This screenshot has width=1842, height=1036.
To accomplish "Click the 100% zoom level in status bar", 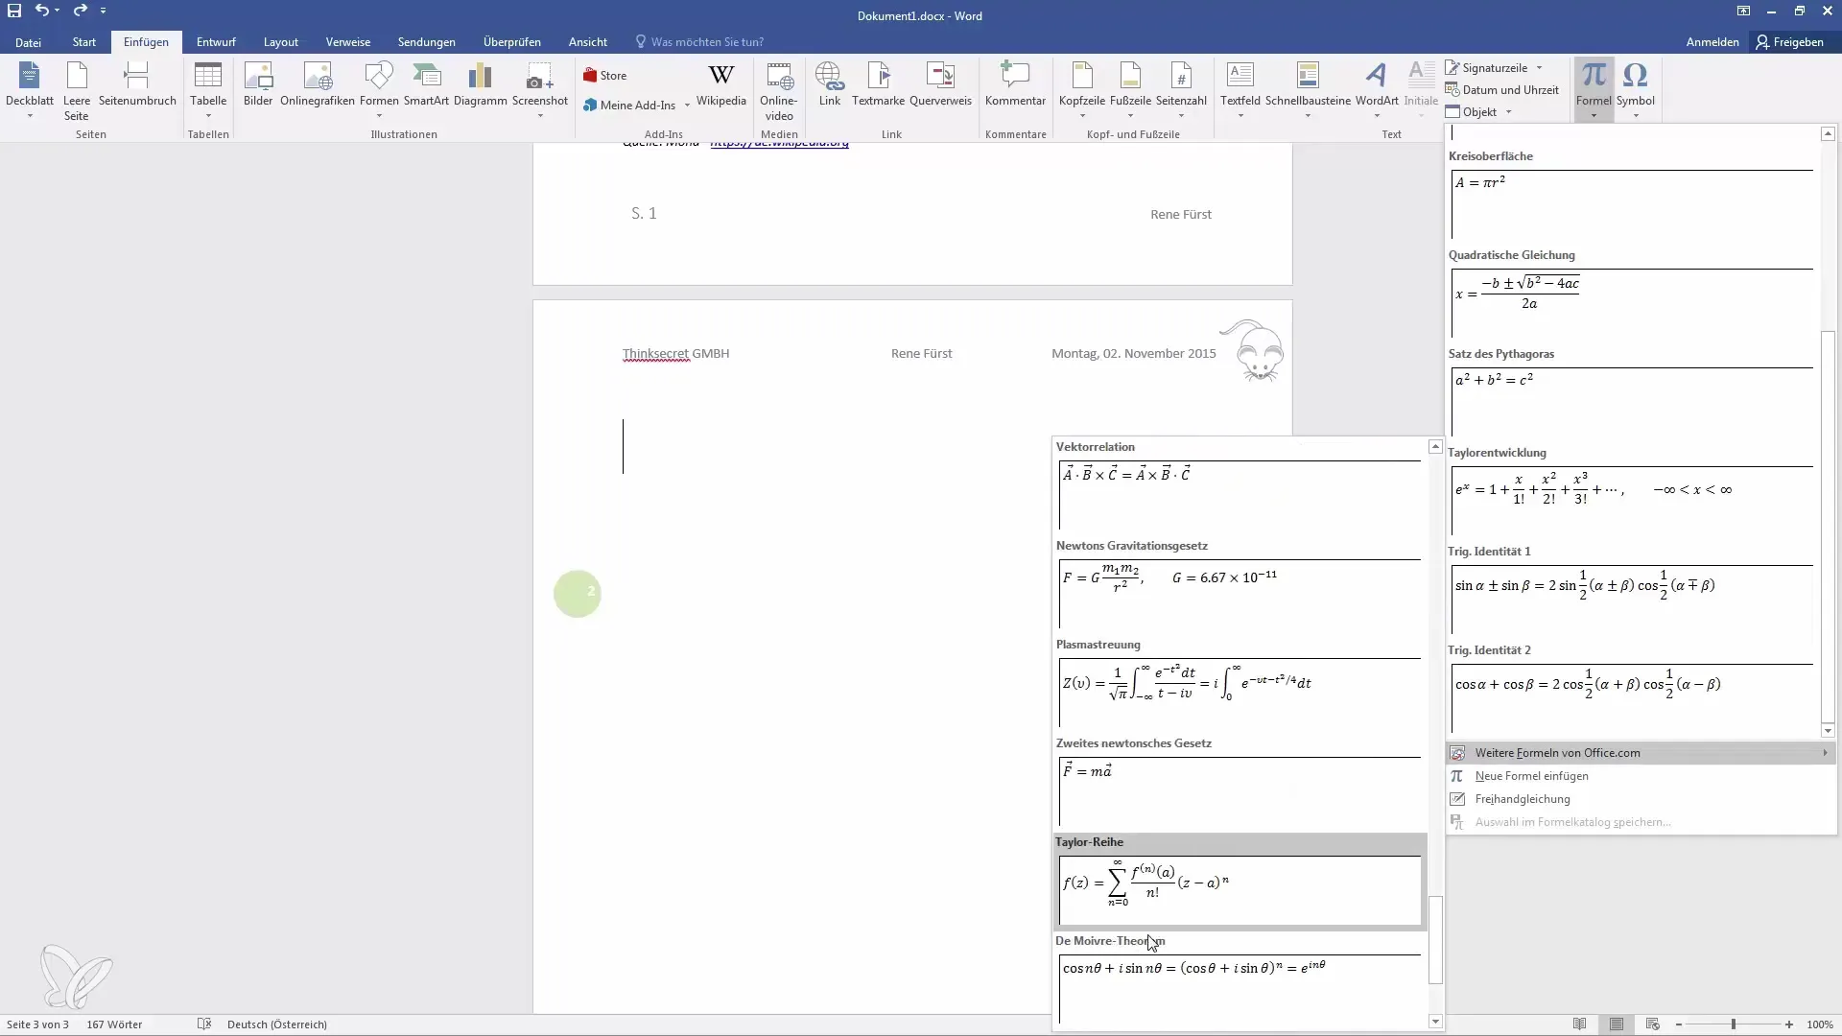I will (1820, 1024).
